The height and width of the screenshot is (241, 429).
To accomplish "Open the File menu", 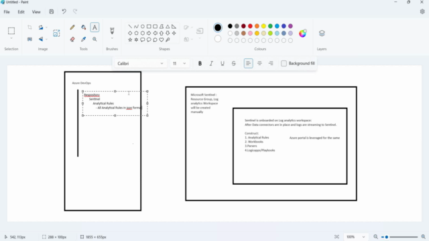I will [7, 12].
